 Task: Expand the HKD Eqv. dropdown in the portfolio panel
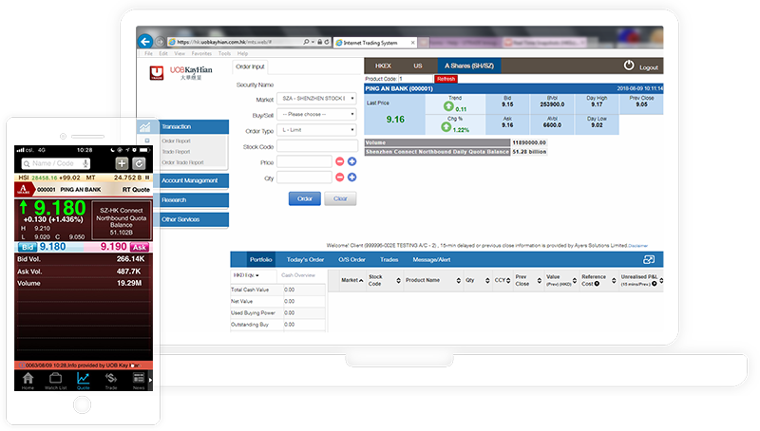(x=246, y=275)
